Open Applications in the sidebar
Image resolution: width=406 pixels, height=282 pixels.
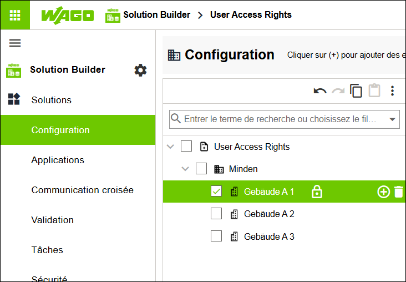[x=58, y=160]
